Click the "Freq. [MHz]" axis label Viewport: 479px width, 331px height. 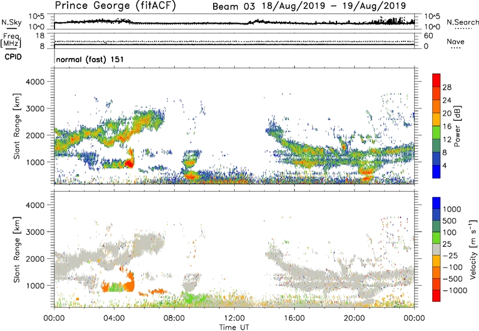click(11, 41)
